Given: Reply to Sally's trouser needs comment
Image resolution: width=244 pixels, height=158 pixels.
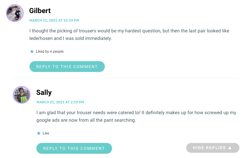Looking at the screenshot, I should (x=74, y=149).
